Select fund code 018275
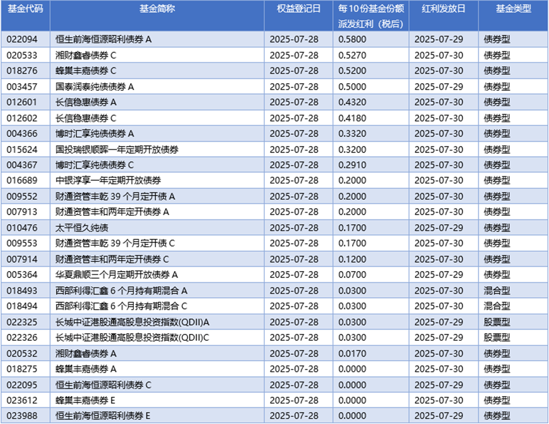Screen dimensions: 549x424 22,370
